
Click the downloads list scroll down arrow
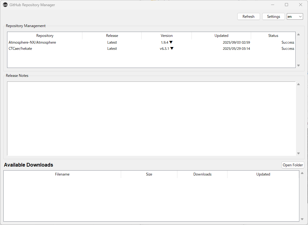pos(302,219)
